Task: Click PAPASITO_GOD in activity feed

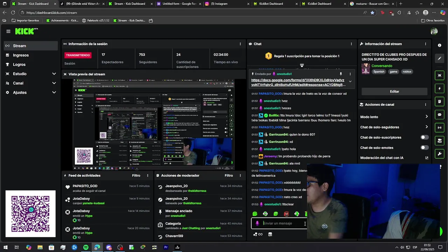Action: 85,186
